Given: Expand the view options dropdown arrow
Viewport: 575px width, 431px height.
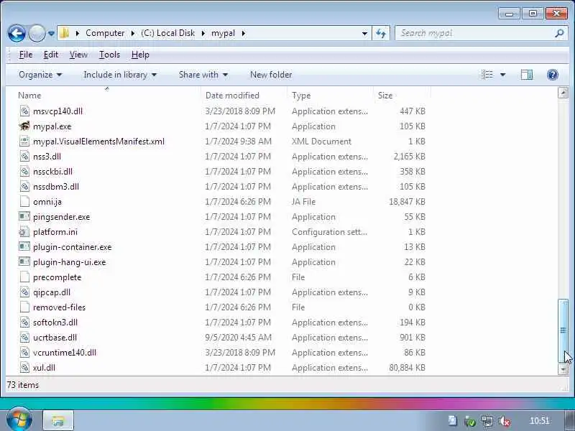Looking at the screenshot, I should 502,75.
